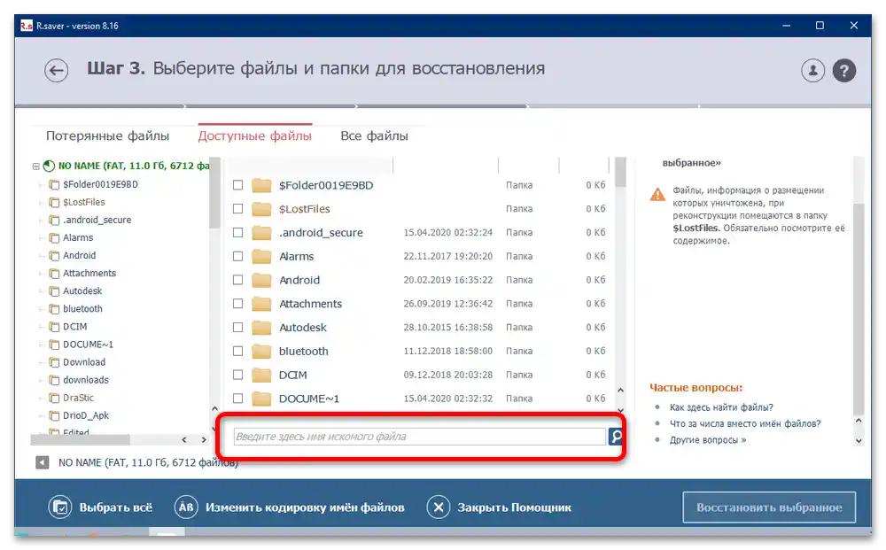886x550 pixels.
Task: Click the tree horizontal scrollbar thumb
Action: 81,439
